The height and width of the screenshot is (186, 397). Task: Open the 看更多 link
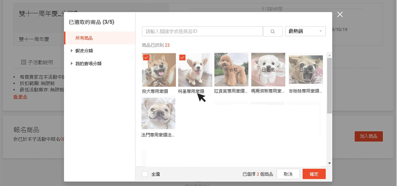[20, 97]
